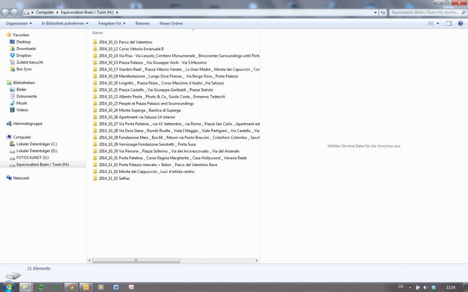Viewport: 468px width, 292px height.
Task: Open the FOTOS KUNST (G:) drive
Action: point(29,158)
